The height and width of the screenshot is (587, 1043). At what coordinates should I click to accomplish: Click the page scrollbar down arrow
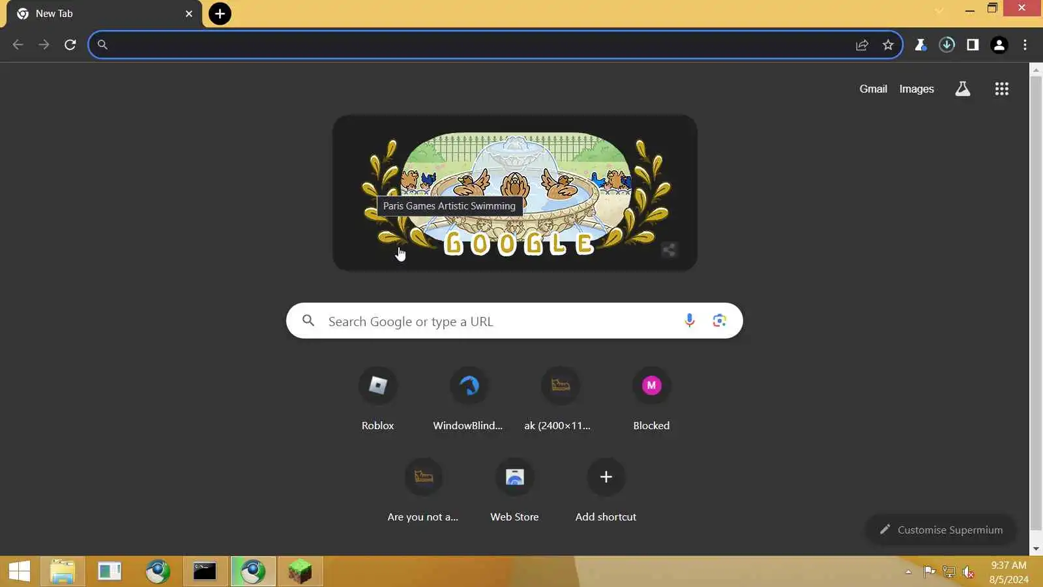[1036, 549]
